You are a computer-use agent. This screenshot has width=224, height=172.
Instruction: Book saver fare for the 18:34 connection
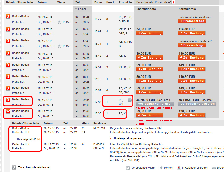150,69
